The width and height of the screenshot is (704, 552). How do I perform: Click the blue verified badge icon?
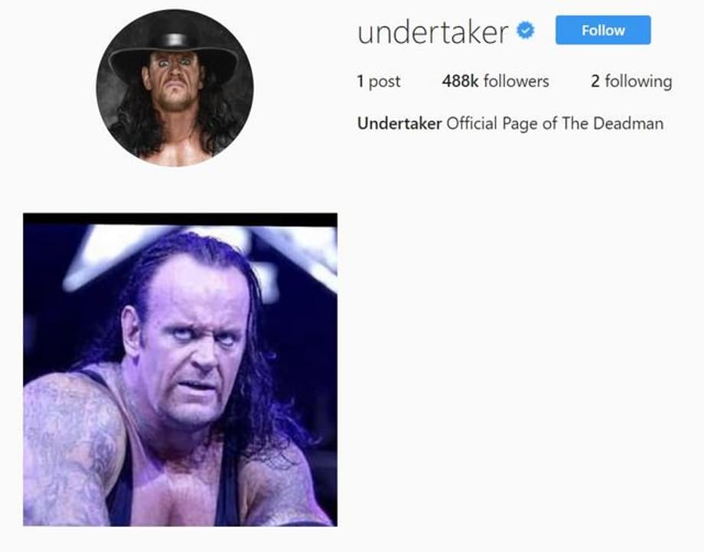click(x=525, y=31)
